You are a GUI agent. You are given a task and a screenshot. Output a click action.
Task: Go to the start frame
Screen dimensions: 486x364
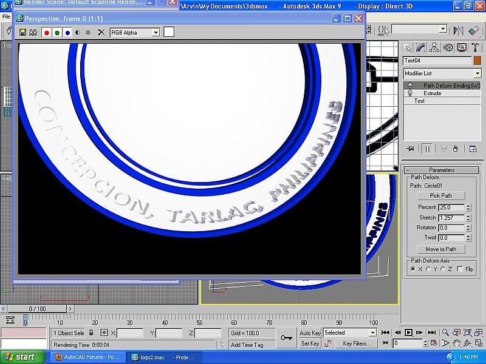pos(385,332)
